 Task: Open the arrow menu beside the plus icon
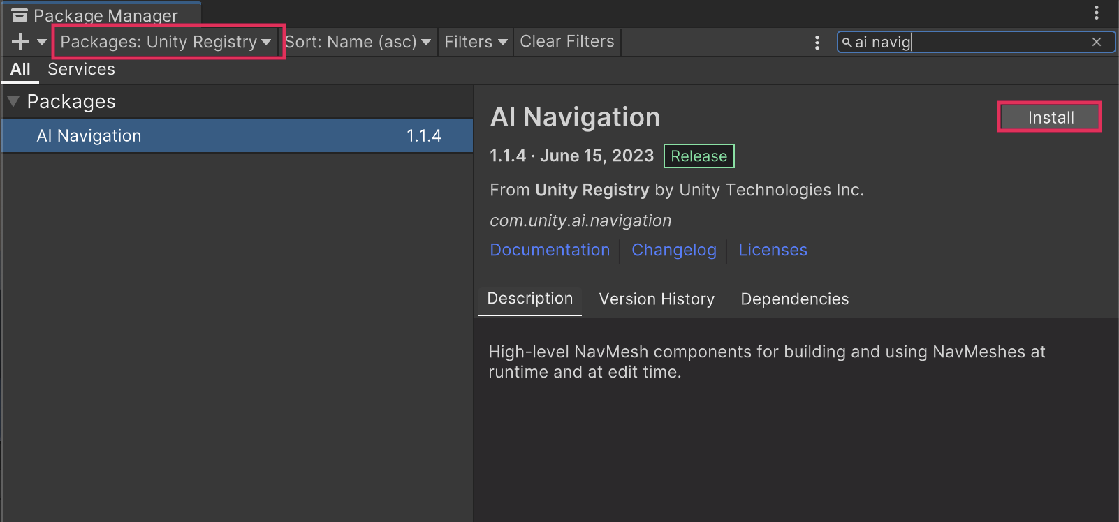click(42, 42)
